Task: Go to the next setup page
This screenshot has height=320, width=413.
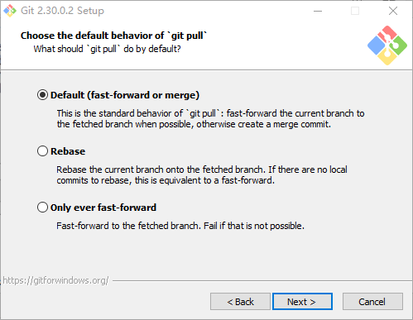Action: click(302, 302)
